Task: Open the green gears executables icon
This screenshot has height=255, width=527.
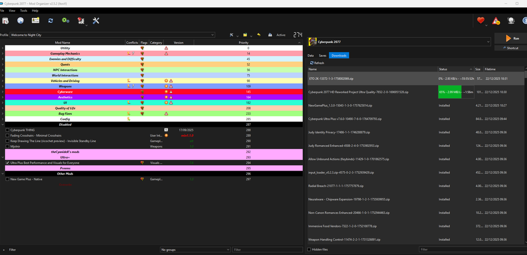Action: tap(65, 21)
